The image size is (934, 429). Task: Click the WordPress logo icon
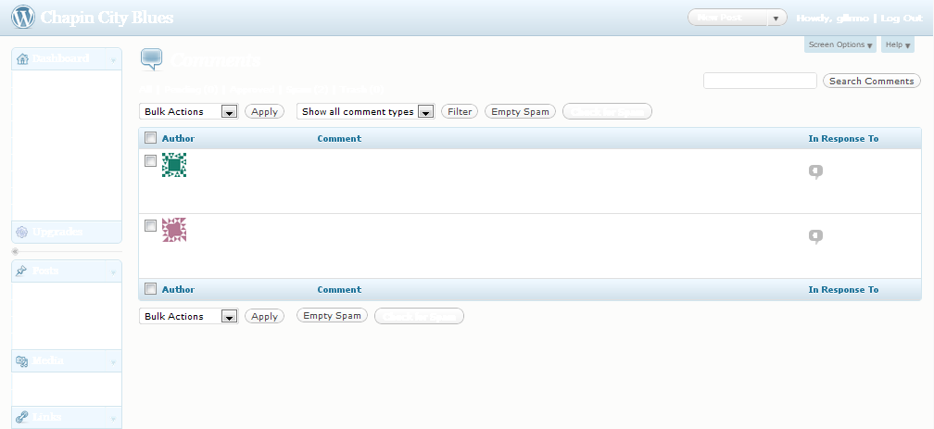coord(23,17)
